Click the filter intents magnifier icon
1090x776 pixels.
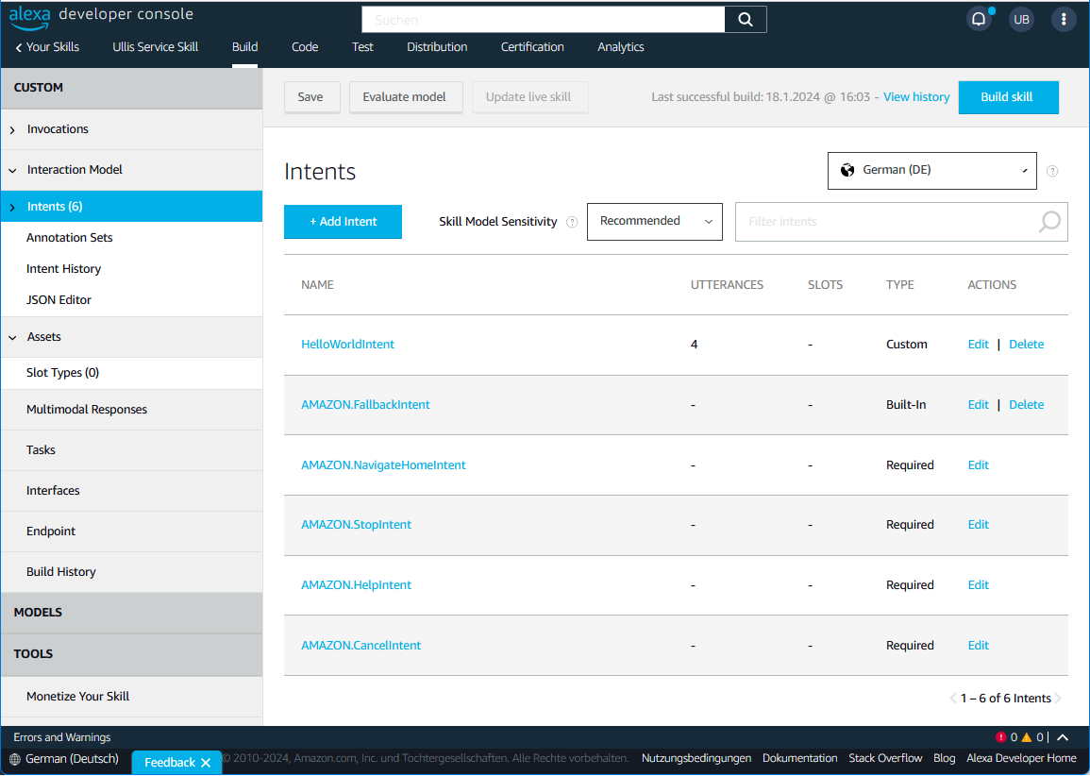1049,221
